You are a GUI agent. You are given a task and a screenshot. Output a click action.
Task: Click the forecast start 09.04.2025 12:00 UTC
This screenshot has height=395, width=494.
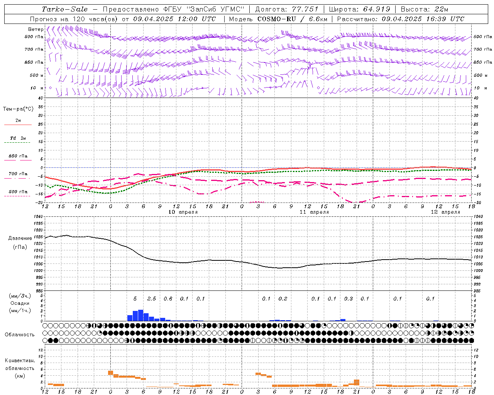click(x=174, y=19)
